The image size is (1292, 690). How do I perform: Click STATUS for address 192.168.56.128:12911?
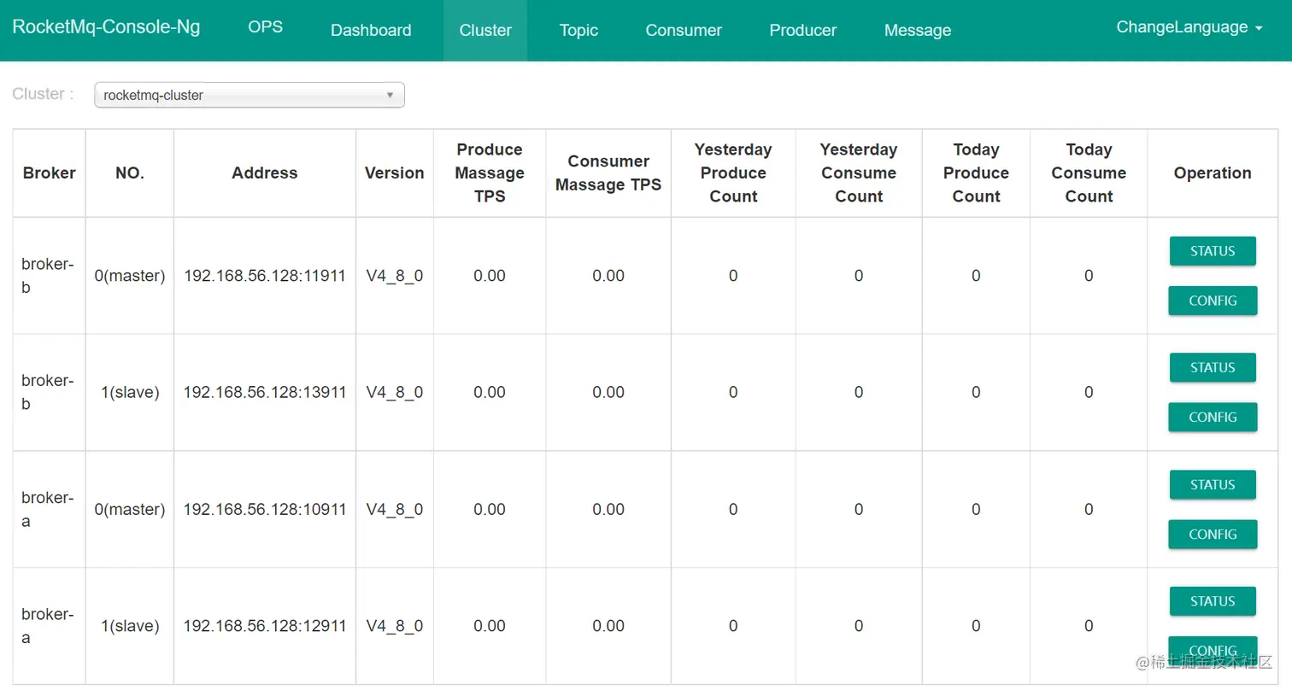click(1213, 601)
